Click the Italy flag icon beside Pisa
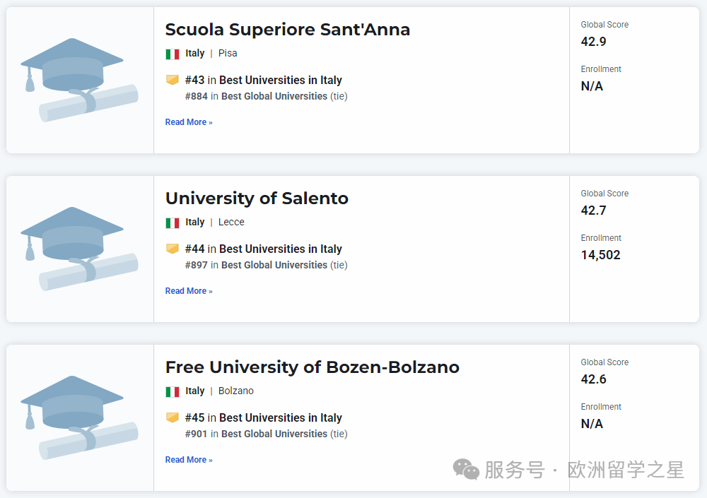707x498 pixels. pyautogui.click(x=173, y=54)
